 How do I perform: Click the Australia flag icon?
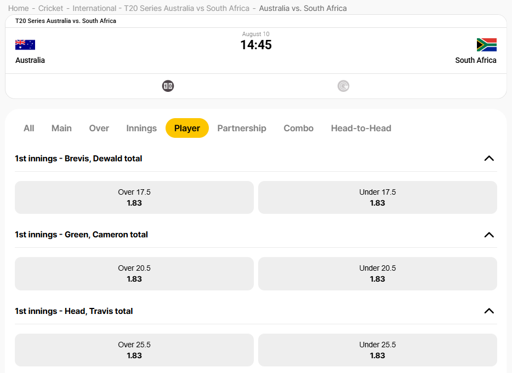24,44
